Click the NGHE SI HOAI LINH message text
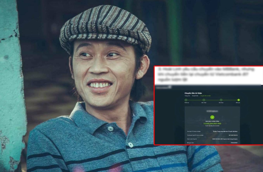This screenshot has height=172, width=263. [x=223, y=139]
